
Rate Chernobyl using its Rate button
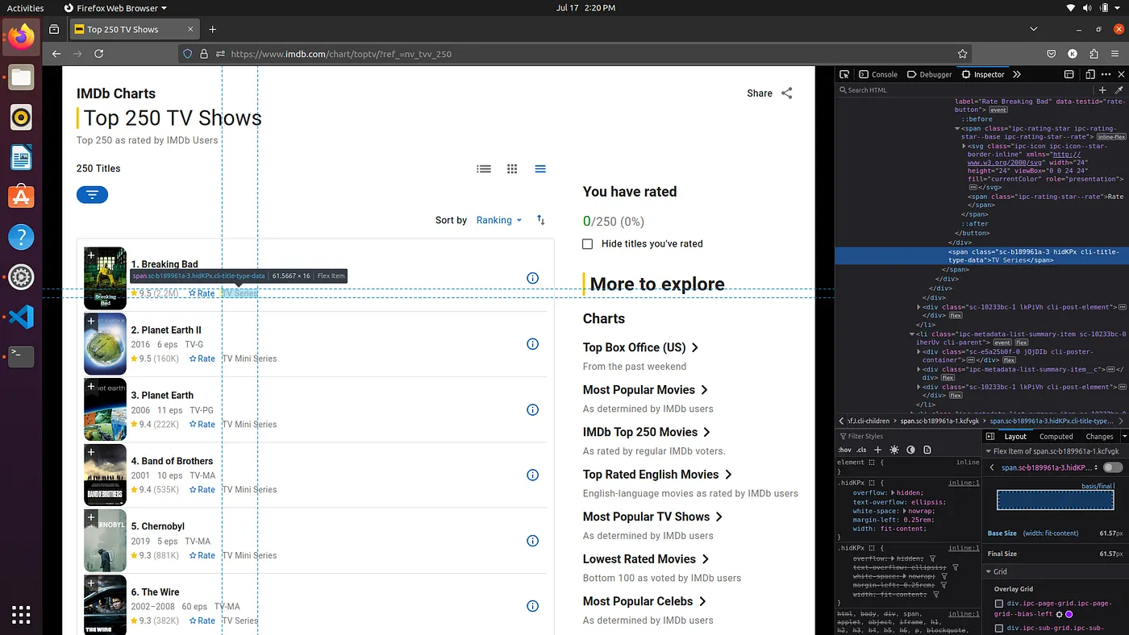tap(202, 555)
